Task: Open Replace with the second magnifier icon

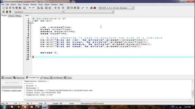Action: pos(42,8)
